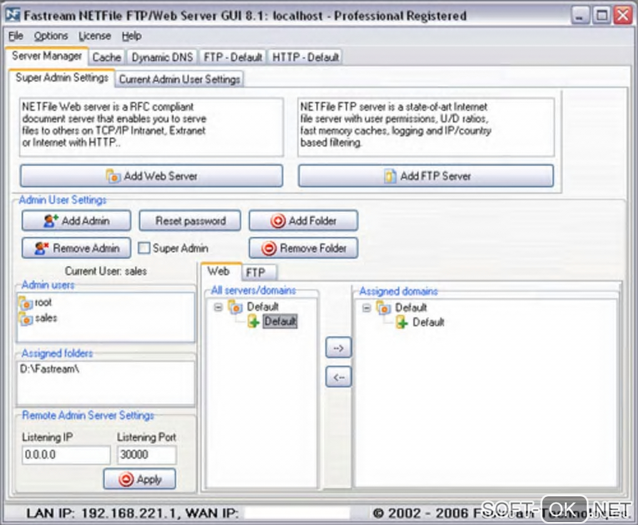Image resolution: width=638 pixels, height=525 pixels.
Task: Select Default server in Assigned domains tree
Action: tap(411, 307)
